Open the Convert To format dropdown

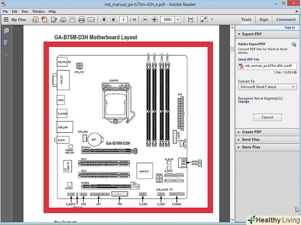(268, 87)
